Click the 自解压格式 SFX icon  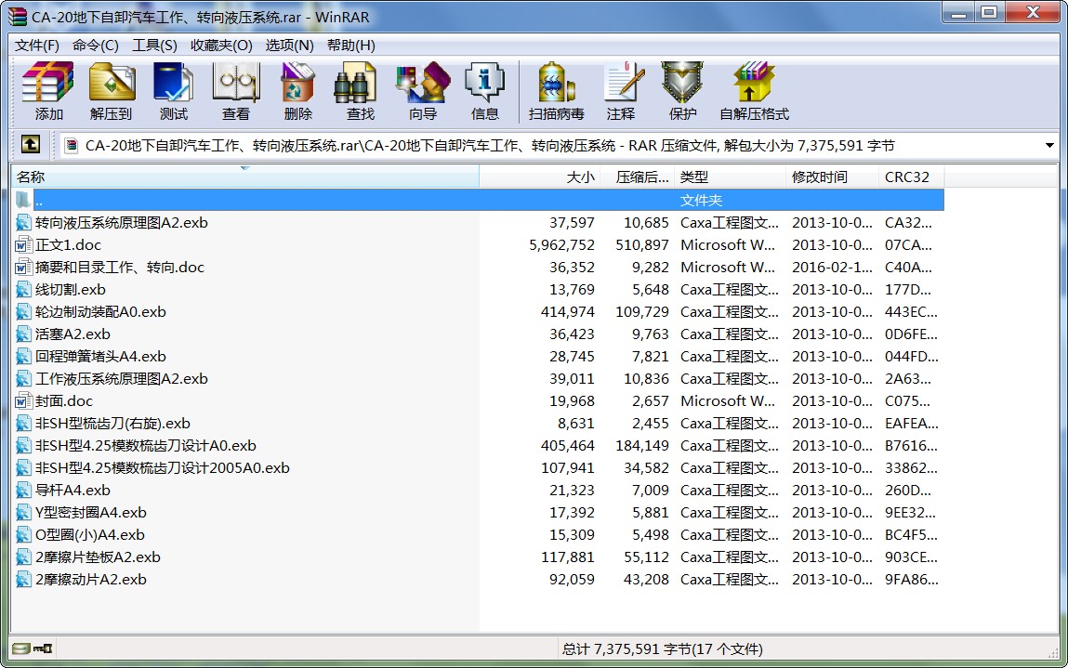tap(754, 91)
